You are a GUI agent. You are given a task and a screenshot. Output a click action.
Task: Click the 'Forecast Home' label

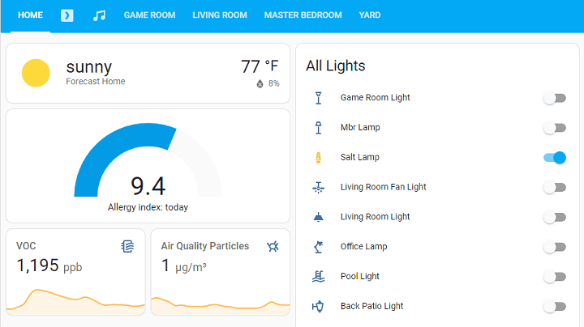pos(96,82)
